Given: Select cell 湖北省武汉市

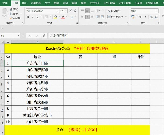Looking at the screenshot, I should tap(37, 76).
